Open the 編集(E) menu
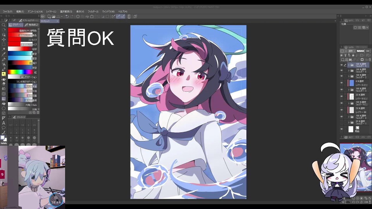The height and width of the screenshot is (209, 372). pos(20,12)
